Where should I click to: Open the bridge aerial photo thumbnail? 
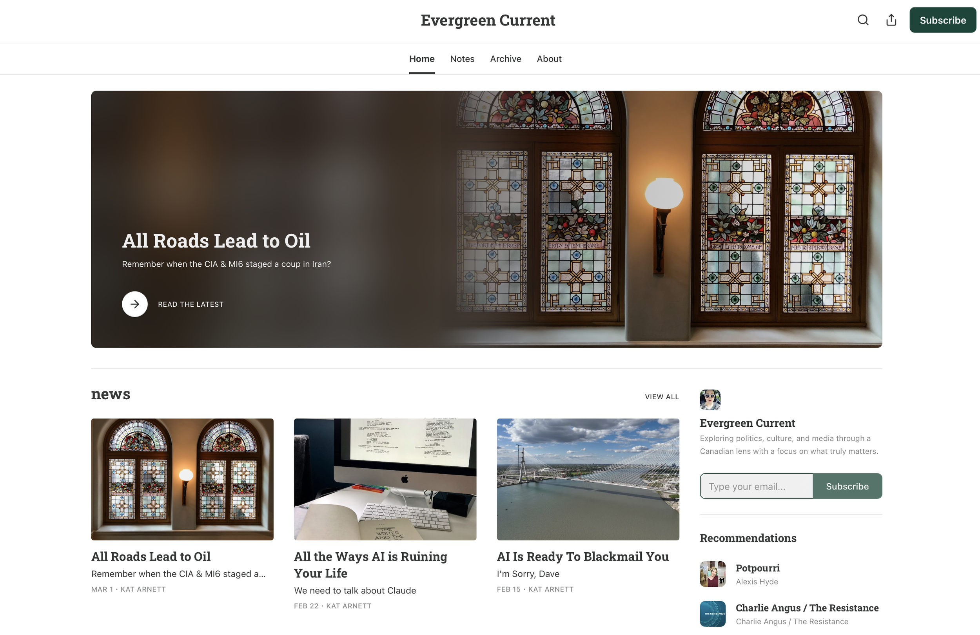tap(588, 479)
